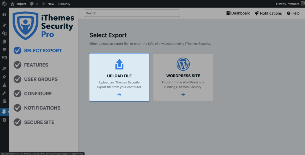Visit the Import site home link
Screen dimensions: 305x155
(18, 4)
